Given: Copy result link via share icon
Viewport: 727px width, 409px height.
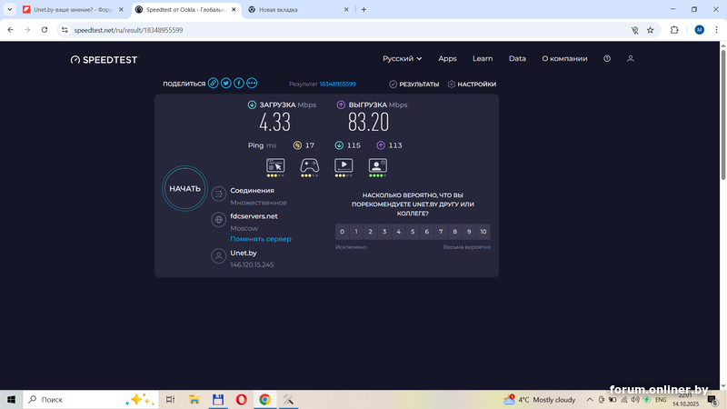Looking at the screenshot, I should point(213,84).
